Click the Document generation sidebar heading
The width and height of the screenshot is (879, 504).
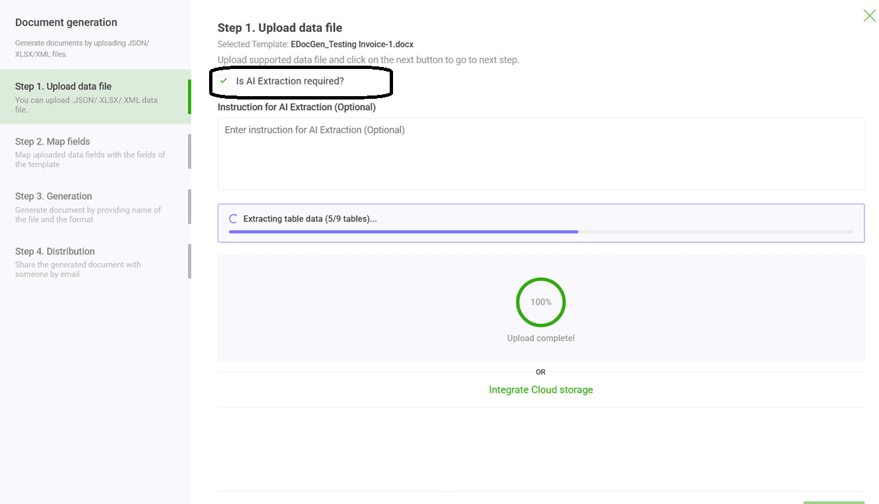pos(66,23)
